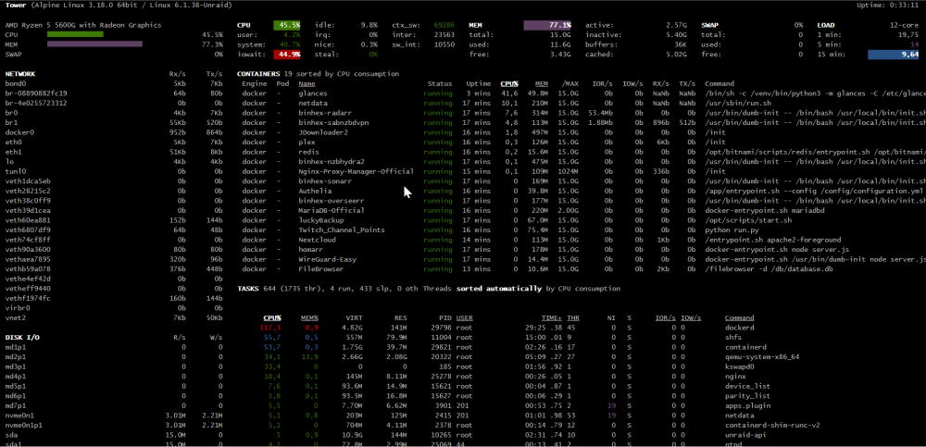Select the JDownloader2 container name
The height and width of the screenshot is (447, 926).
click(323, 132)
